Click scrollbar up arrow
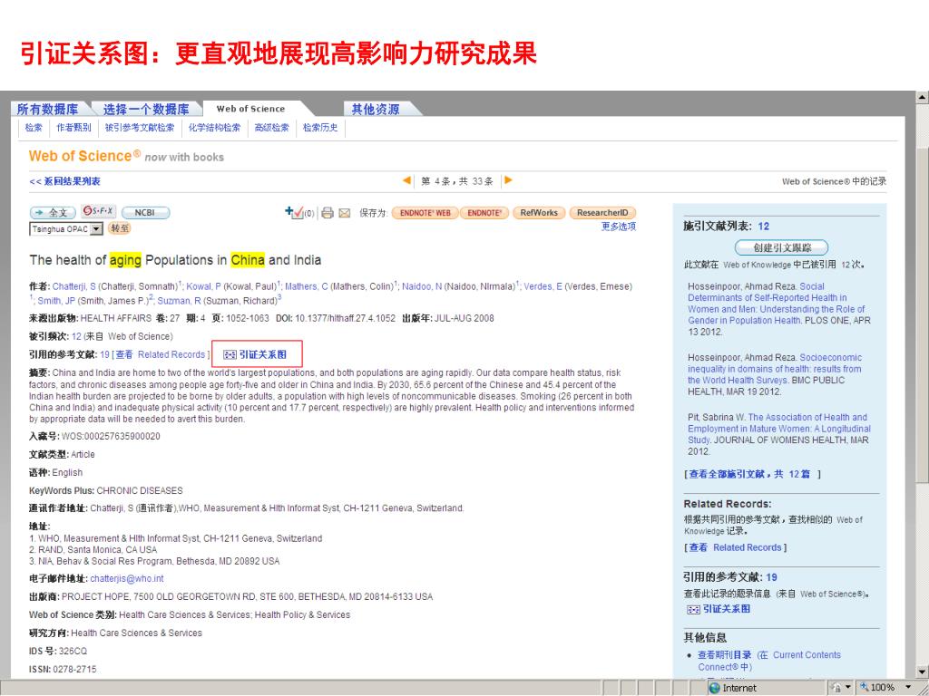 pos(922,96)
